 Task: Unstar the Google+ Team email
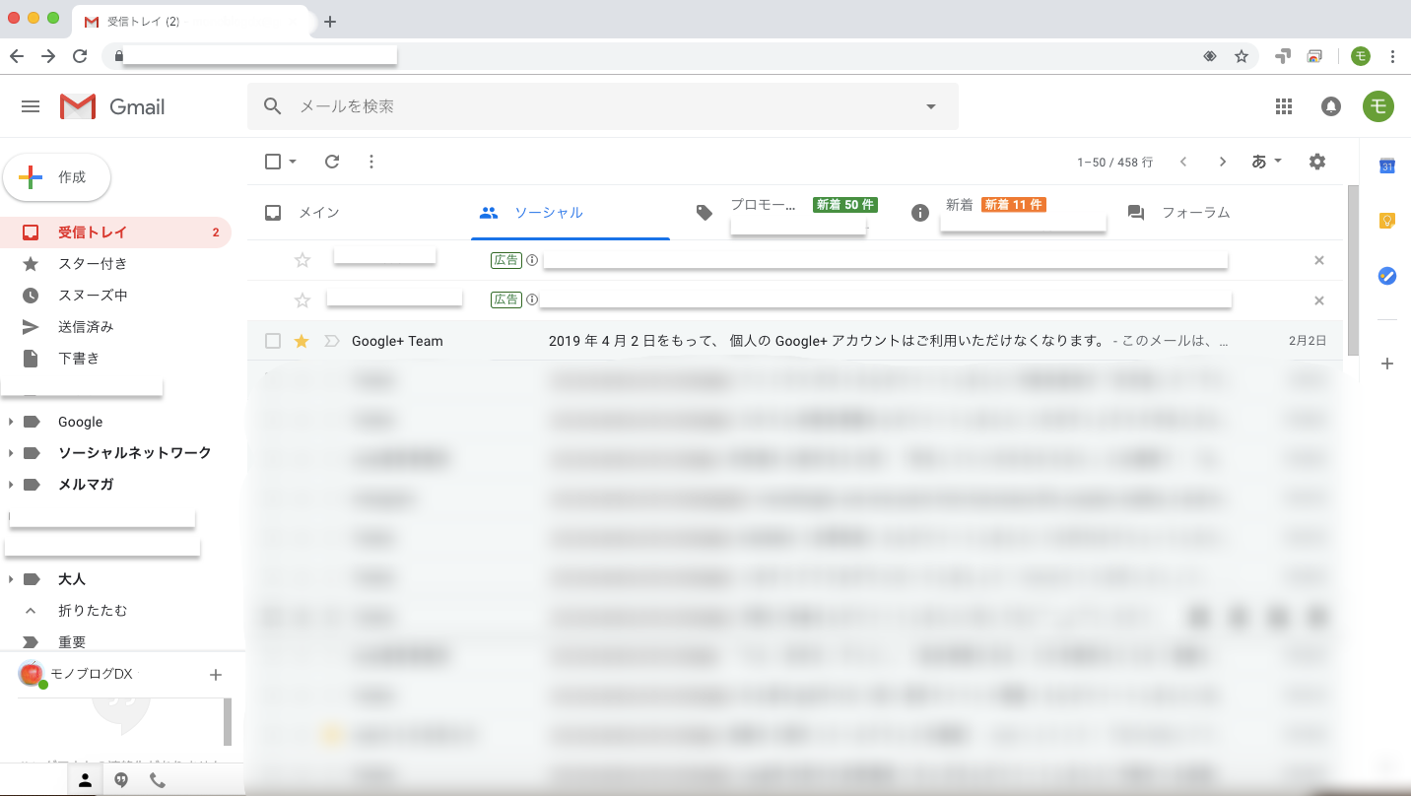pos(302,341)
